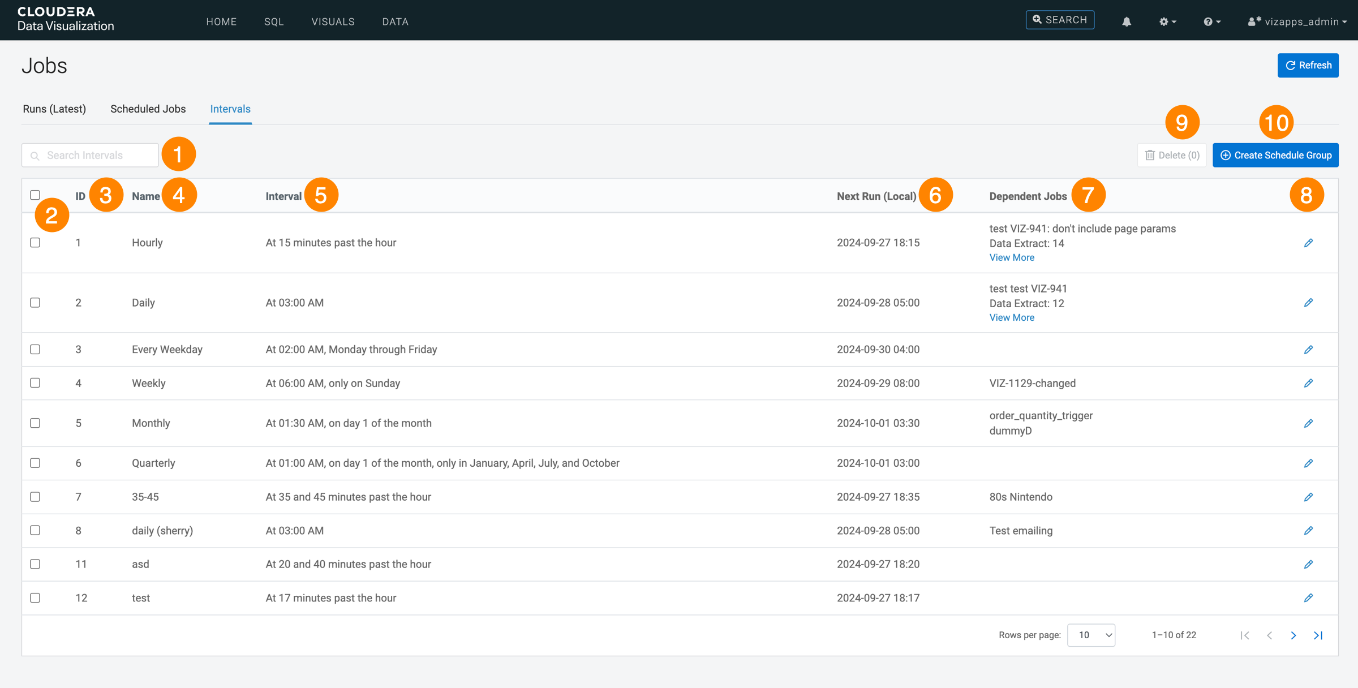Click the notifications bell icon

click(x=1126, y=21)
